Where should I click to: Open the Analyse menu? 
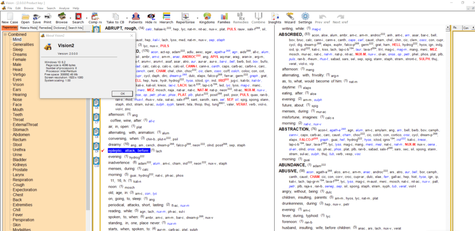(x=64, y=8)
